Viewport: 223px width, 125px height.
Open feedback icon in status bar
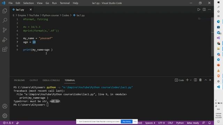tap(203, 123)
